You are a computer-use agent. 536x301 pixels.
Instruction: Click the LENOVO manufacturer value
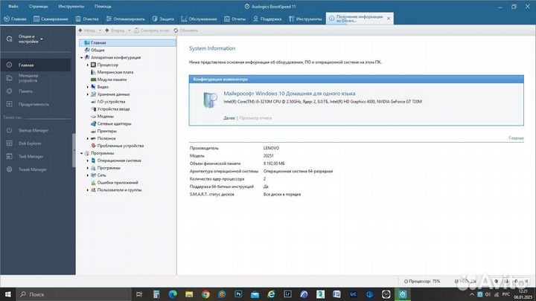pos(271,148)
